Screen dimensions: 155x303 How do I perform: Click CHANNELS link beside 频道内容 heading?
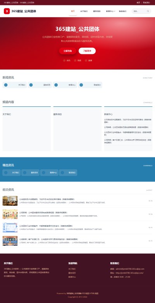pos(148,103)
